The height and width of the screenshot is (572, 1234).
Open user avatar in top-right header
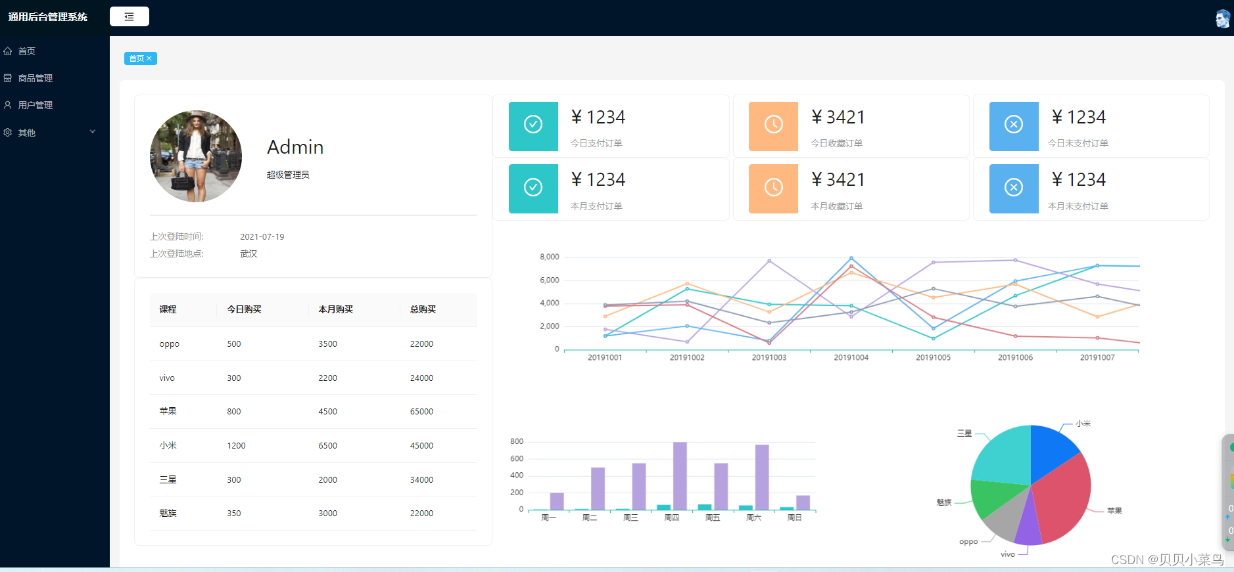[1222, 18]
